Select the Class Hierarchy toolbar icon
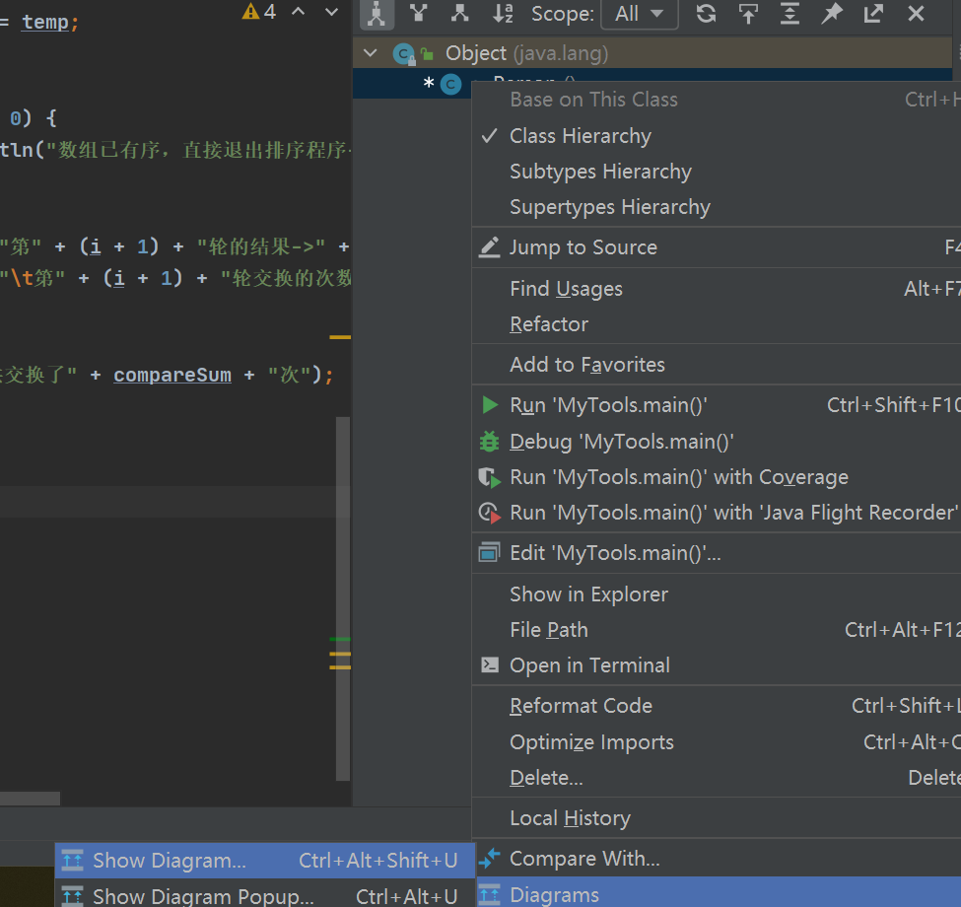The height and width of the screenshot is (907, 961). tap(377, 14)
